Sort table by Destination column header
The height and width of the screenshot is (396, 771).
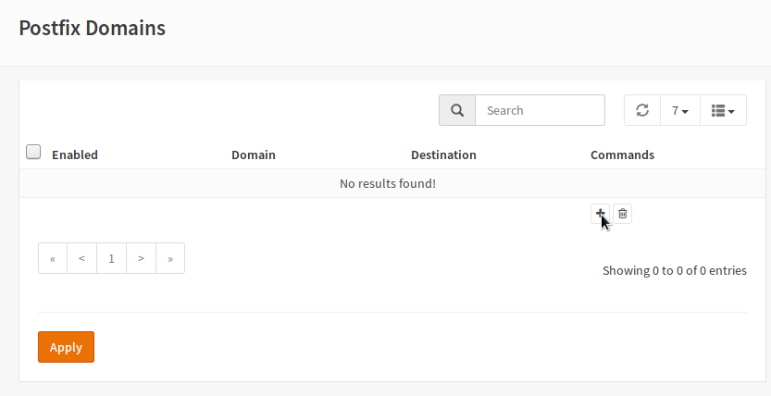point(443,155)
